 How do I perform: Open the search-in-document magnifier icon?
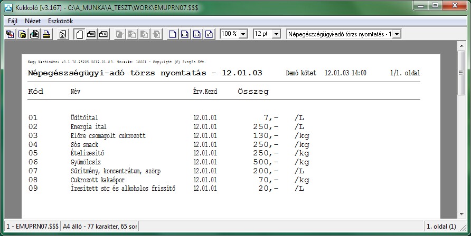[x=62, y=34]
